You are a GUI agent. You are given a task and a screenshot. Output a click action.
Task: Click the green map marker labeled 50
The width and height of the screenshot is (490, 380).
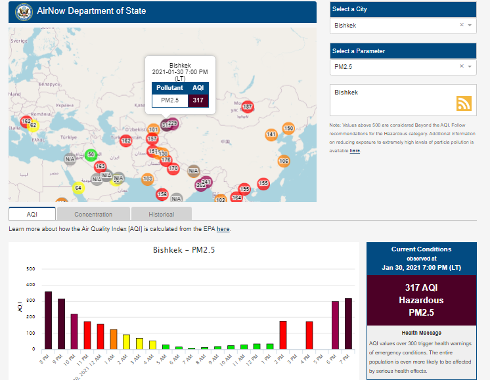(x=91, y=154)
